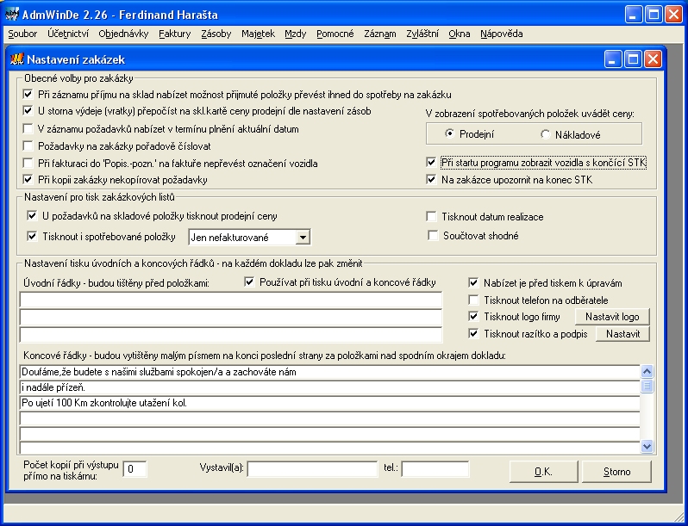The height and width of the screenshot is (526, 688).
Task: Toggle 'U storna výdeje (vratky)' checkbox
Action: [x=28, y=111]
